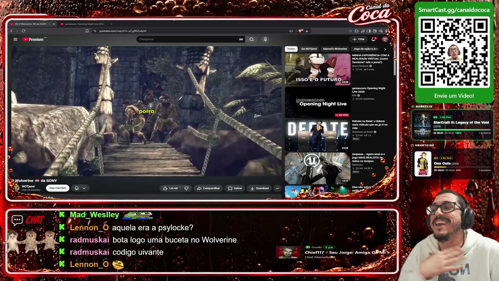The width and height of the screenshot is (499, 281).
Task: Toggle the channel notification bell for NOTjemi
Action: point(76,188)
